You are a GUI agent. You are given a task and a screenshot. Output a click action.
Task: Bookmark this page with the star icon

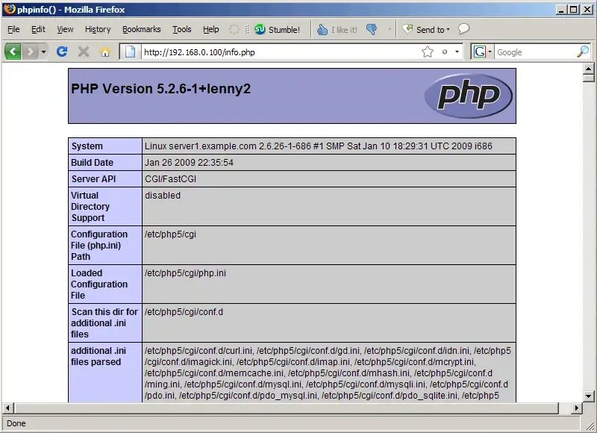(x=428, y=52)
